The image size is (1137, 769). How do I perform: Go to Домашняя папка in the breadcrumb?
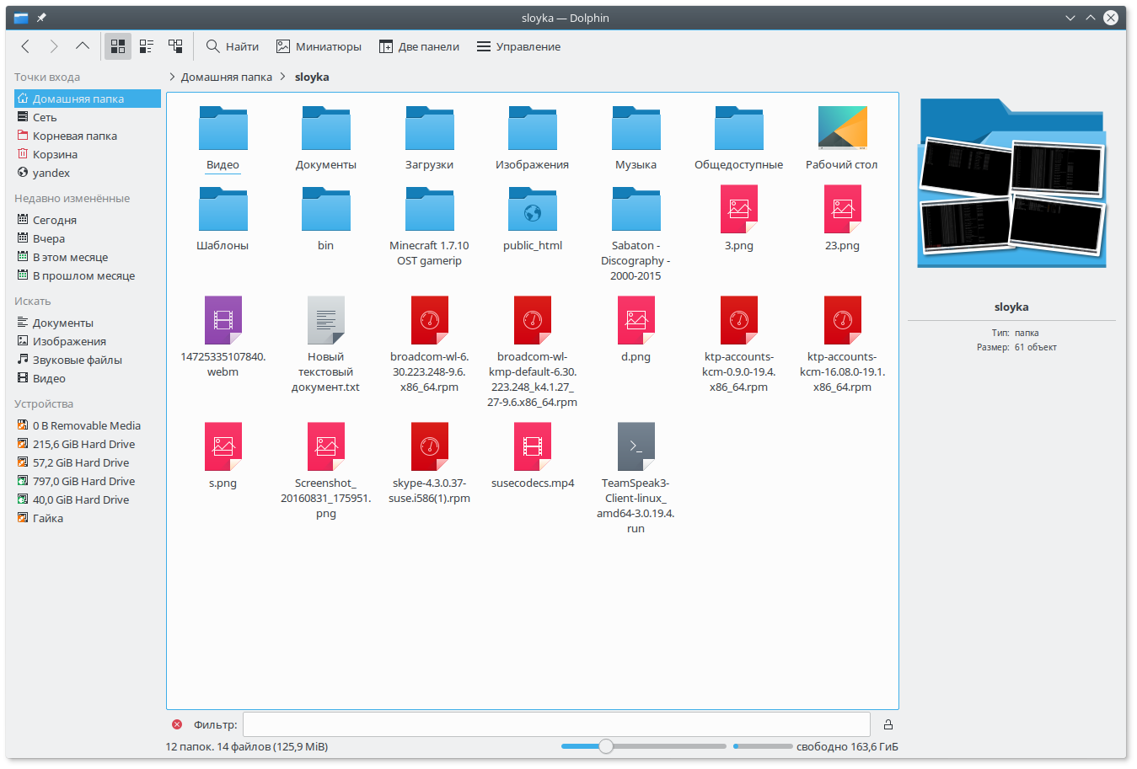pyautogui.click(x=227, y=77)
